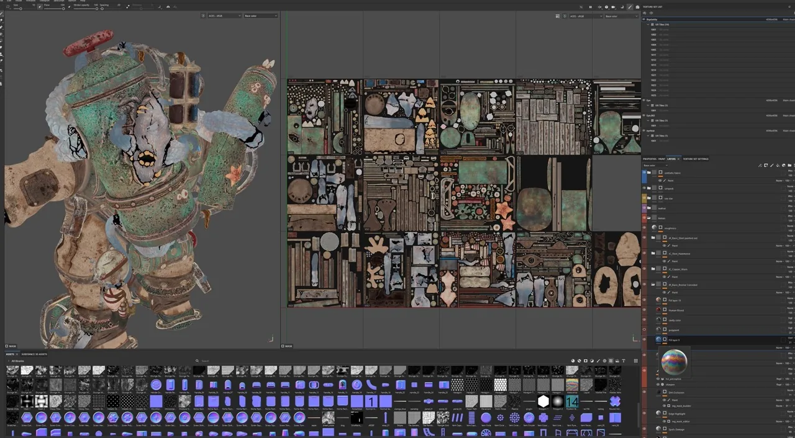This screenshot has width=795, height=438.
Task: Click the add effect wand icon in the Layers toolbar
Action: point(761,166)
